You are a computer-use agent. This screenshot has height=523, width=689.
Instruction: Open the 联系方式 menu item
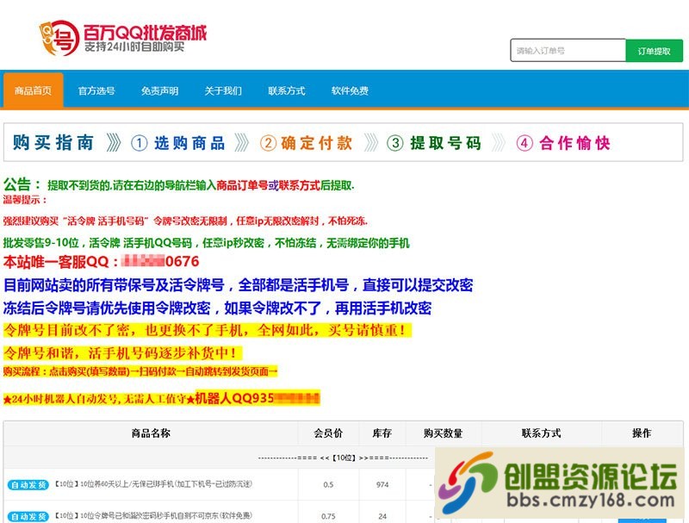click(x=287, y=90)
